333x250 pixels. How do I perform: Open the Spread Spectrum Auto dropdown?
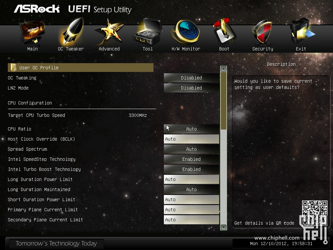pyautogui.click(x=191, y=149)
